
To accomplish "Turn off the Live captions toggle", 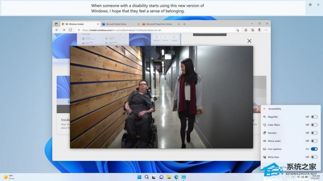I will click(314, 149).
